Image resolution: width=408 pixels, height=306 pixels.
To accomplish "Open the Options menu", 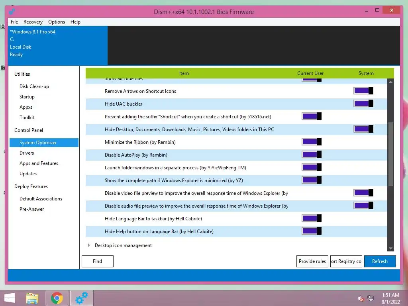I will tap(57, 22).
